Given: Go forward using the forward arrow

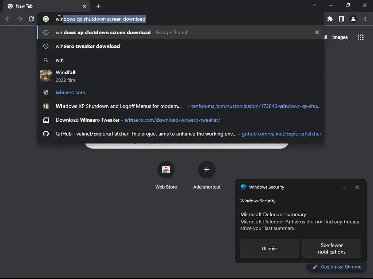Looking at the screenshot, I should [x=20, y=19].
